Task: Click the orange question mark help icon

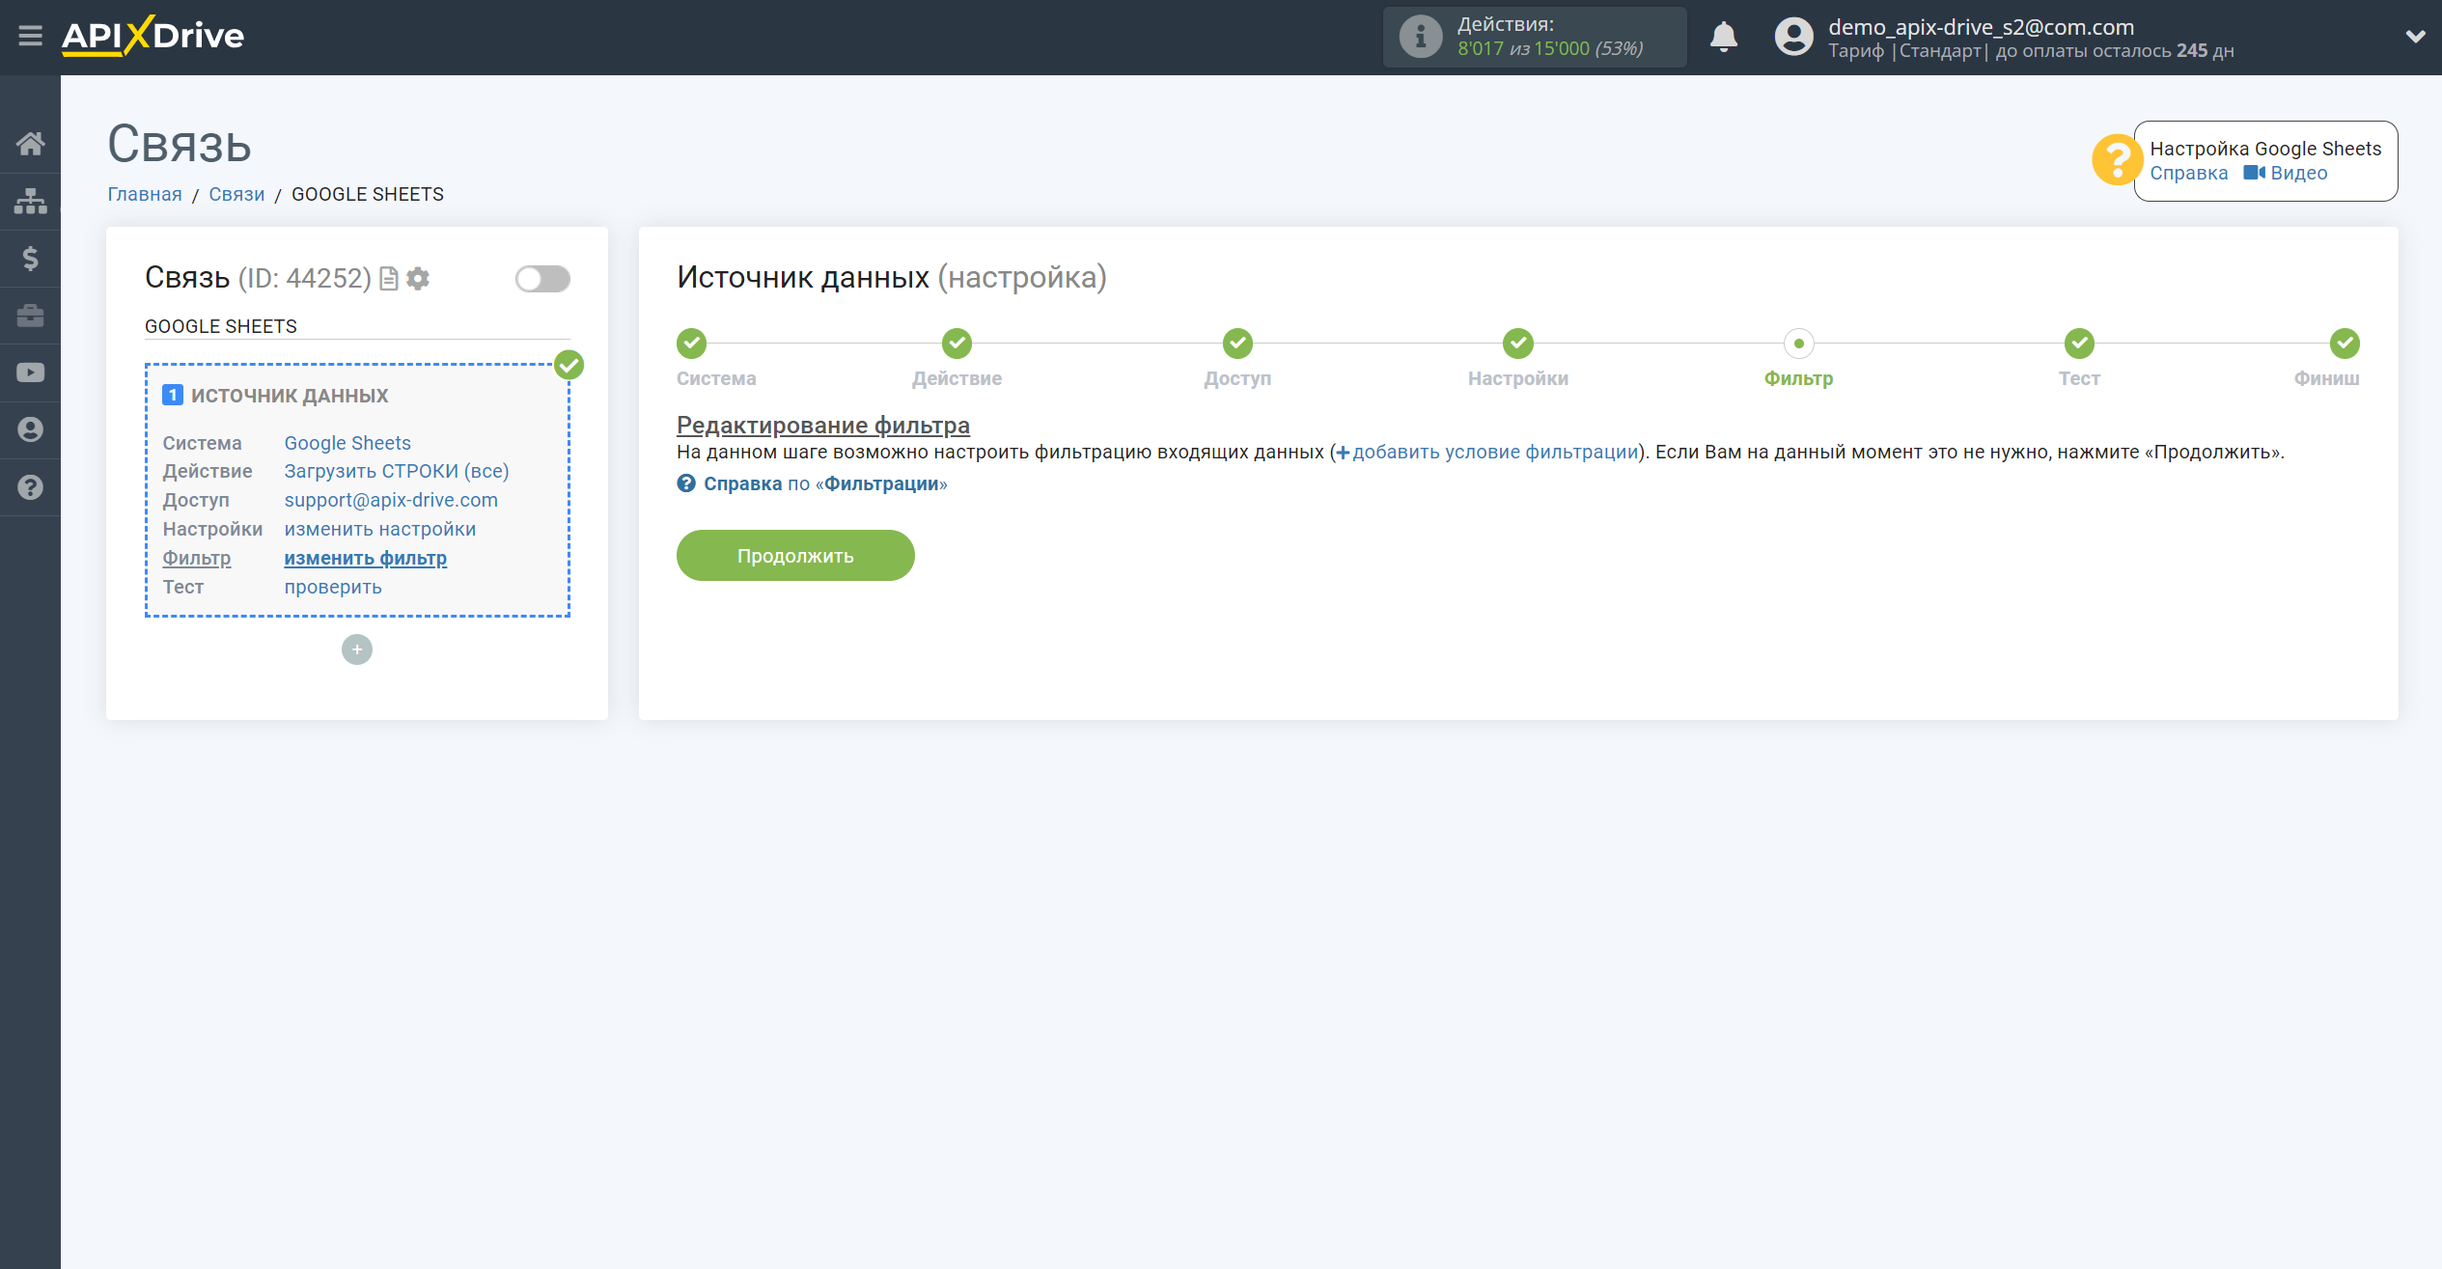Action: click(2116, 159)
